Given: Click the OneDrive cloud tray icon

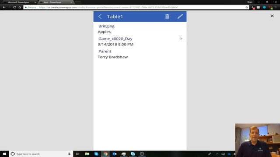Looking at the screenshot, I should 229,154.
